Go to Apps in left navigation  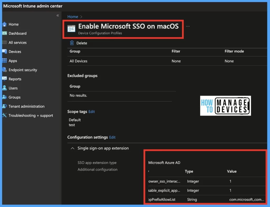point(13,61)
